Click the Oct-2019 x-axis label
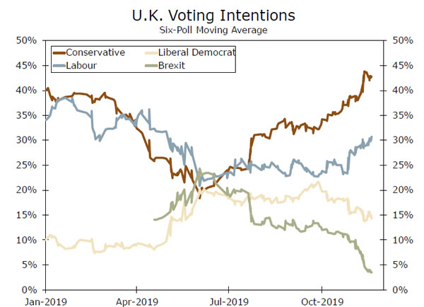Viewport: 424px width, 307px height. (322, 299)
